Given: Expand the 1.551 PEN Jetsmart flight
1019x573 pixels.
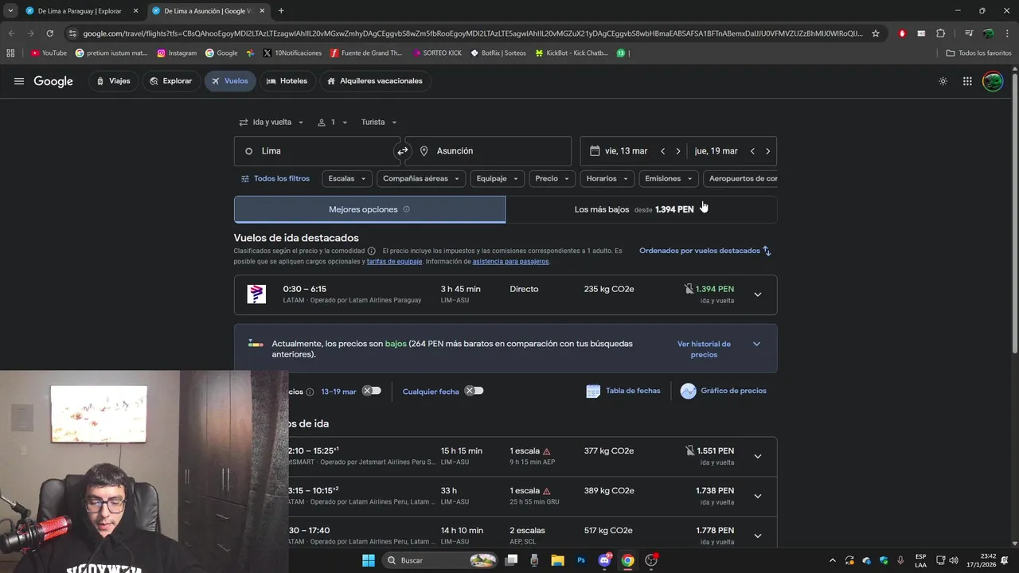Looking at the screenshot, I should (758, 457).
